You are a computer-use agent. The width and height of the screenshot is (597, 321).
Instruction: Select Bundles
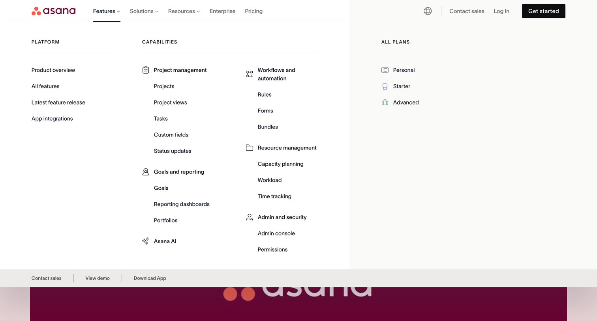click(x=268, y=127)
